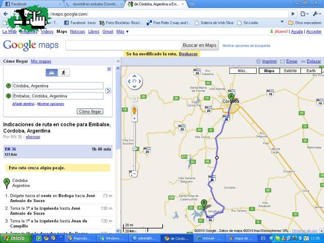This screenshot has height=243, width=324.
Task: Click the go arrow beside address bar
Action: click(x=293, y=14)
